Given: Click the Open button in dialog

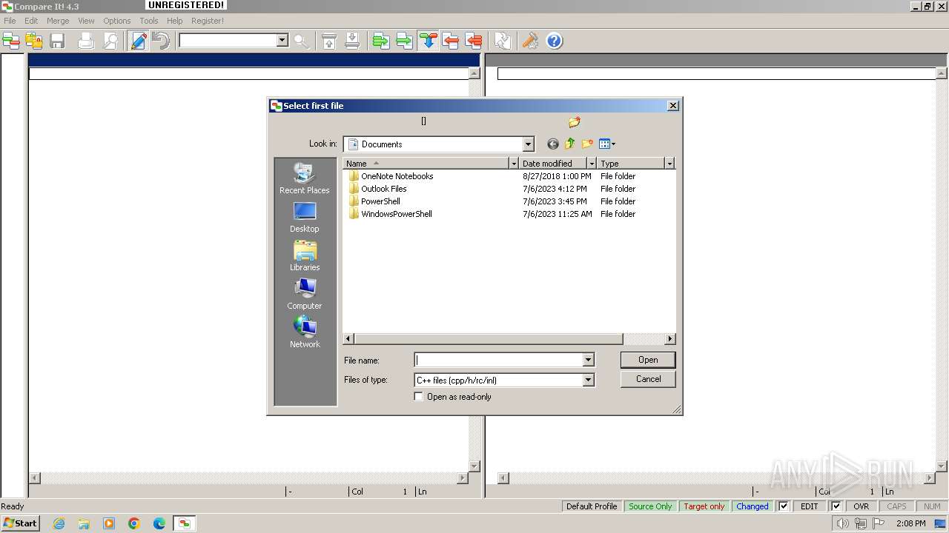Looking at the screenshot, I should pyautogui.click(x=648, y=360).
